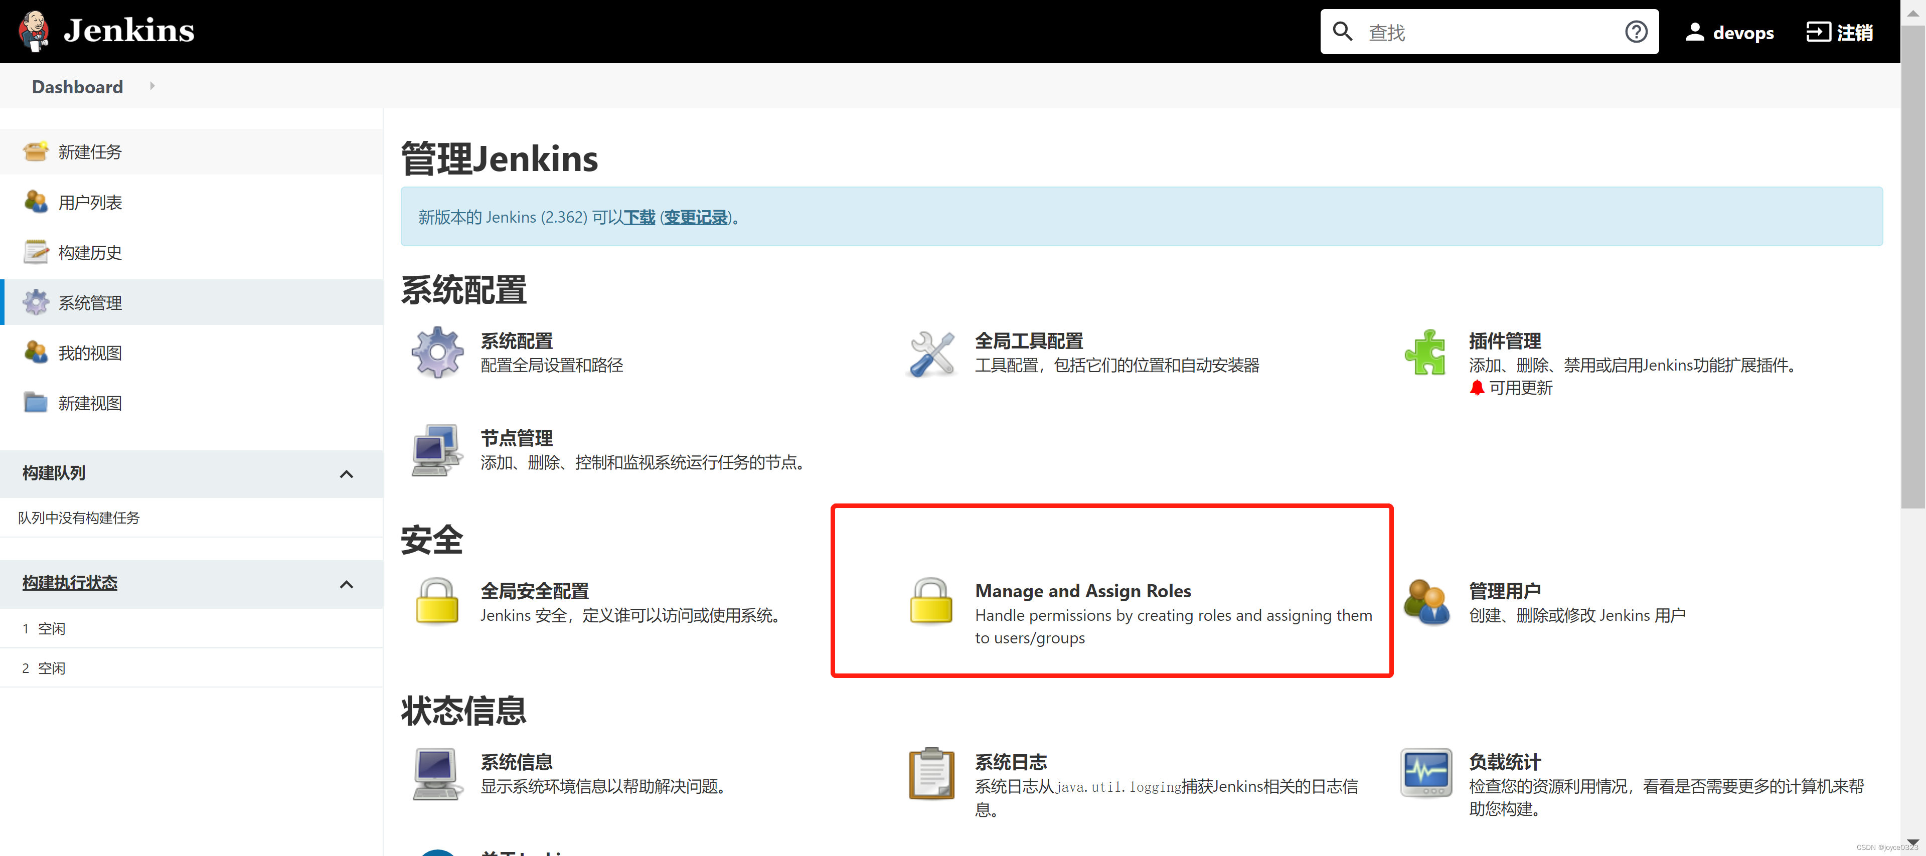1926x856 pixels.
Task: Click the 全局工具配置 wrench icon
Action: coord(931,352)
